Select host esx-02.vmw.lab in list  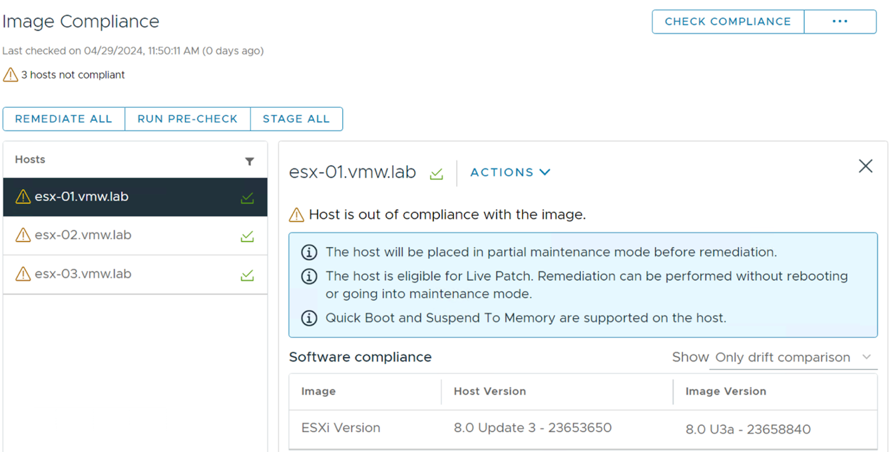135,236
